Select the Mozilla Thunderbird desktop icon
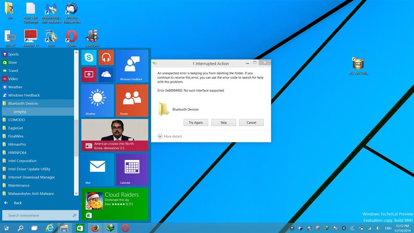Screen dimensions: 414x233 [x=72, y=13]
